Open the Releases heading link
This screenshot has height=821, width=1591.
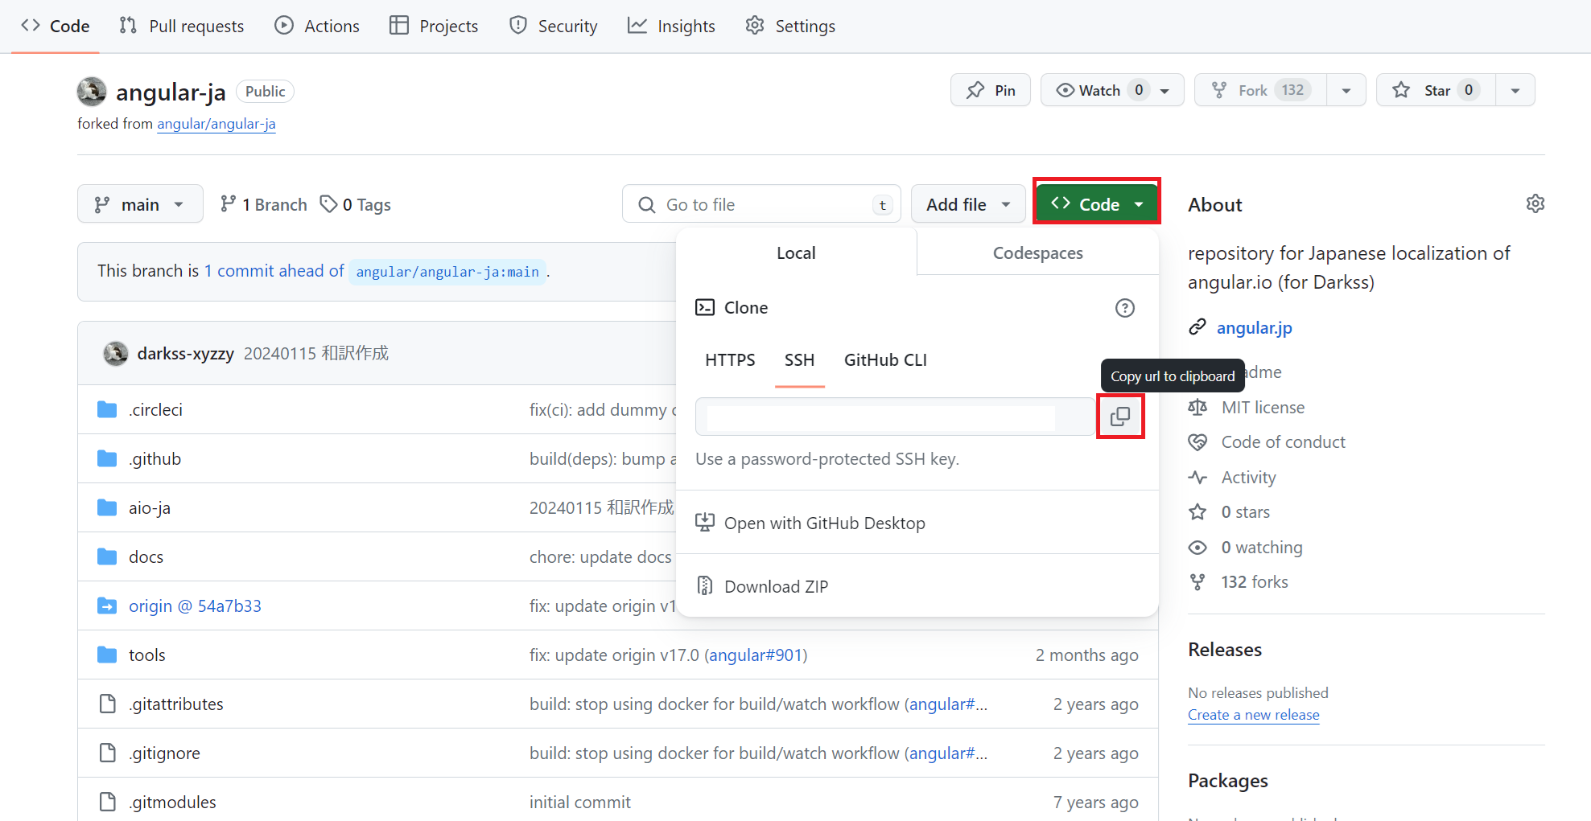(x=1224, y=650)
